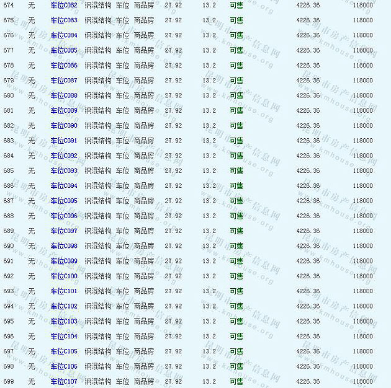391x388 pixels.
Task: Select the 车位C106 link
Action: pos(64,366)
